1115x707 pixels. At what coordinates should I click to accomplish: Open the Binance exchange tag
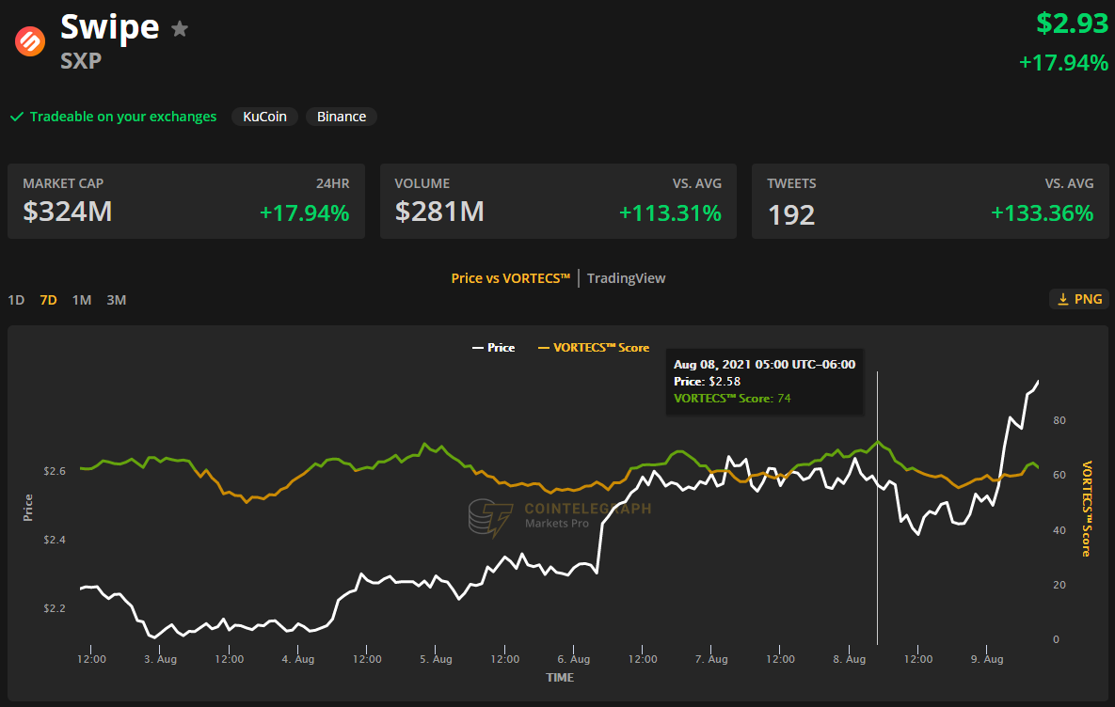(342, 117)
